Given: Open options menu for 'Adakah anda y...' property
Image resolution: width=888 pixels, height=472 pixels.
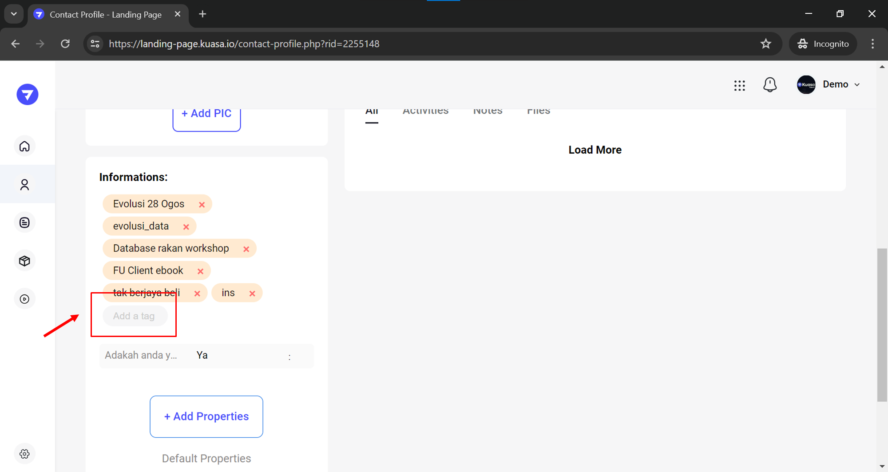Looking at the screenshot, I should point(289,357).
